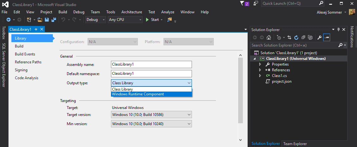Screen dimensions: 357x147
Task: Click the Quick Launch magnifier icon
Action: coord(321,3)
